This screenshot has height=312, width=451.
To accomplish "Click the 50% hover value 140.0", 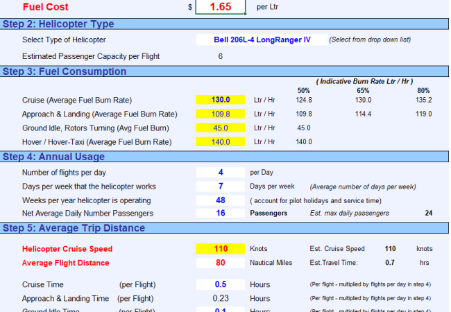I will point(304,142).
